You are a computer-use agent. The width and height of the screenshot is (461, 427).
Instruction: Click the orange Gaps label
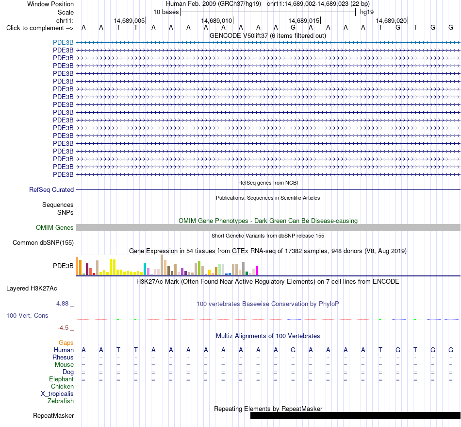click(x=66, y=343)
